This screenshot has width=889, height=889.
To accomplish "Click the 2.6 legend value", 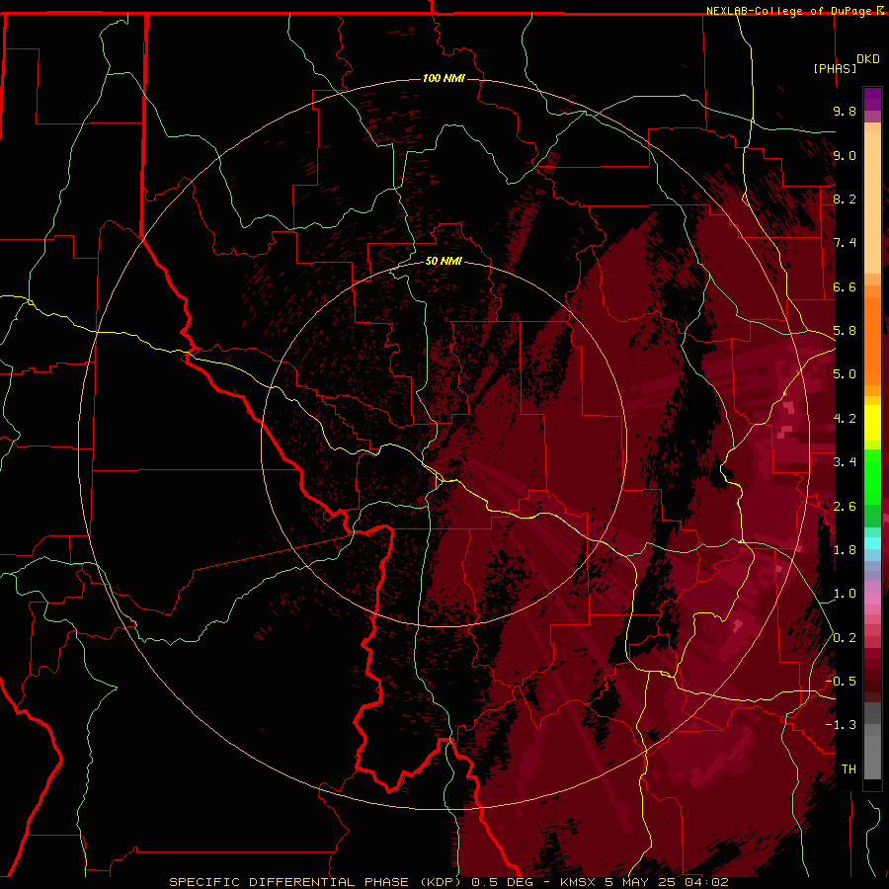I will click(x=845, y=507).
